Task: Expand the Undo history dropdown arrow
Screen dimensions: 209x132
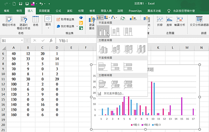Action: point(45,4)
